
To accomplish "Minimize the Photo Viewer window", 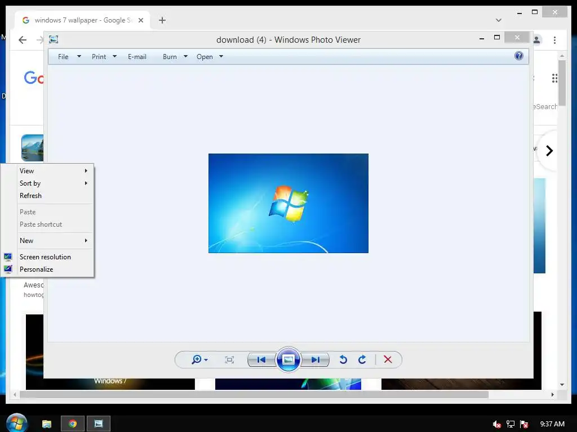I will click(482, 38).
